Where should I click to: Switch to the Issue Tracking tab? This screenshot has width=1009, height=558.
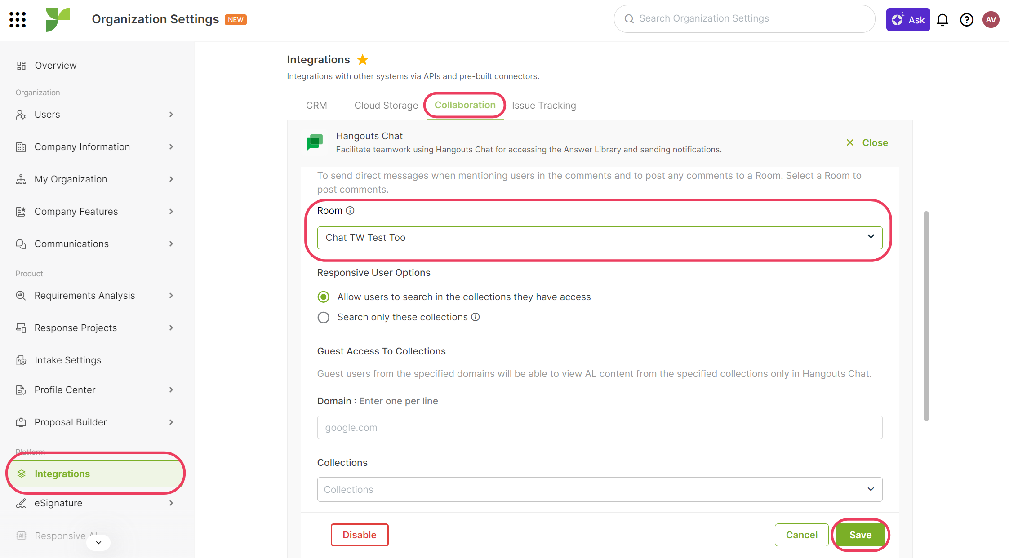(544, 106)
